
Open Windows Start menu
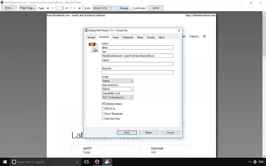point(5,162)
